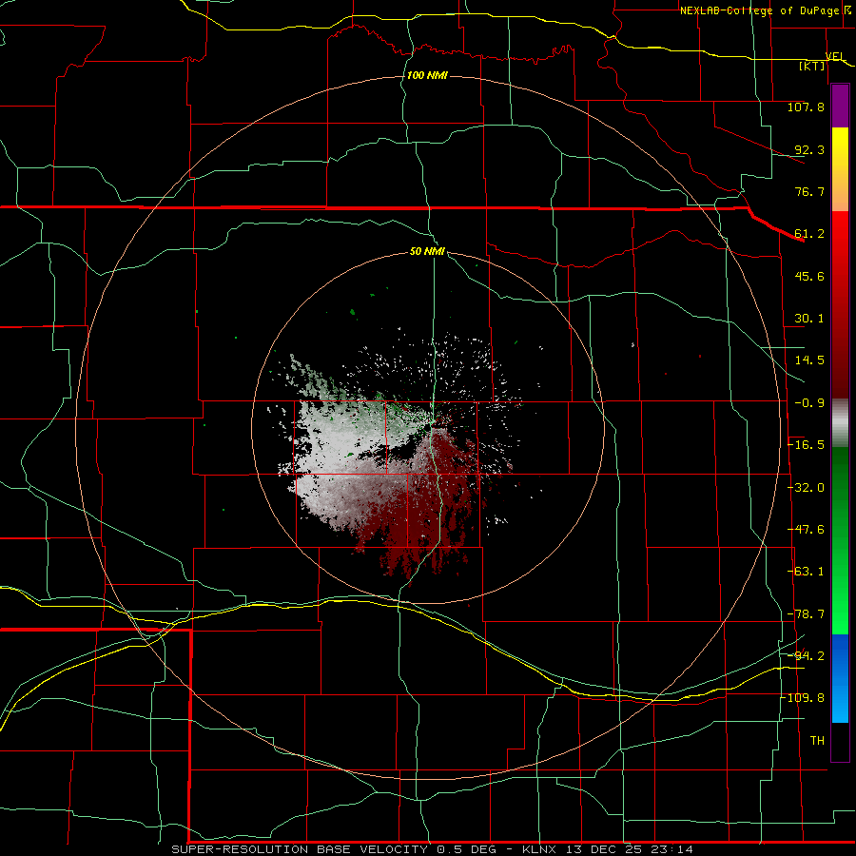This screenshot has width=856, height=856.
Task: Pick the gray segment of velocity scale
Action: (x=840, y=423)
